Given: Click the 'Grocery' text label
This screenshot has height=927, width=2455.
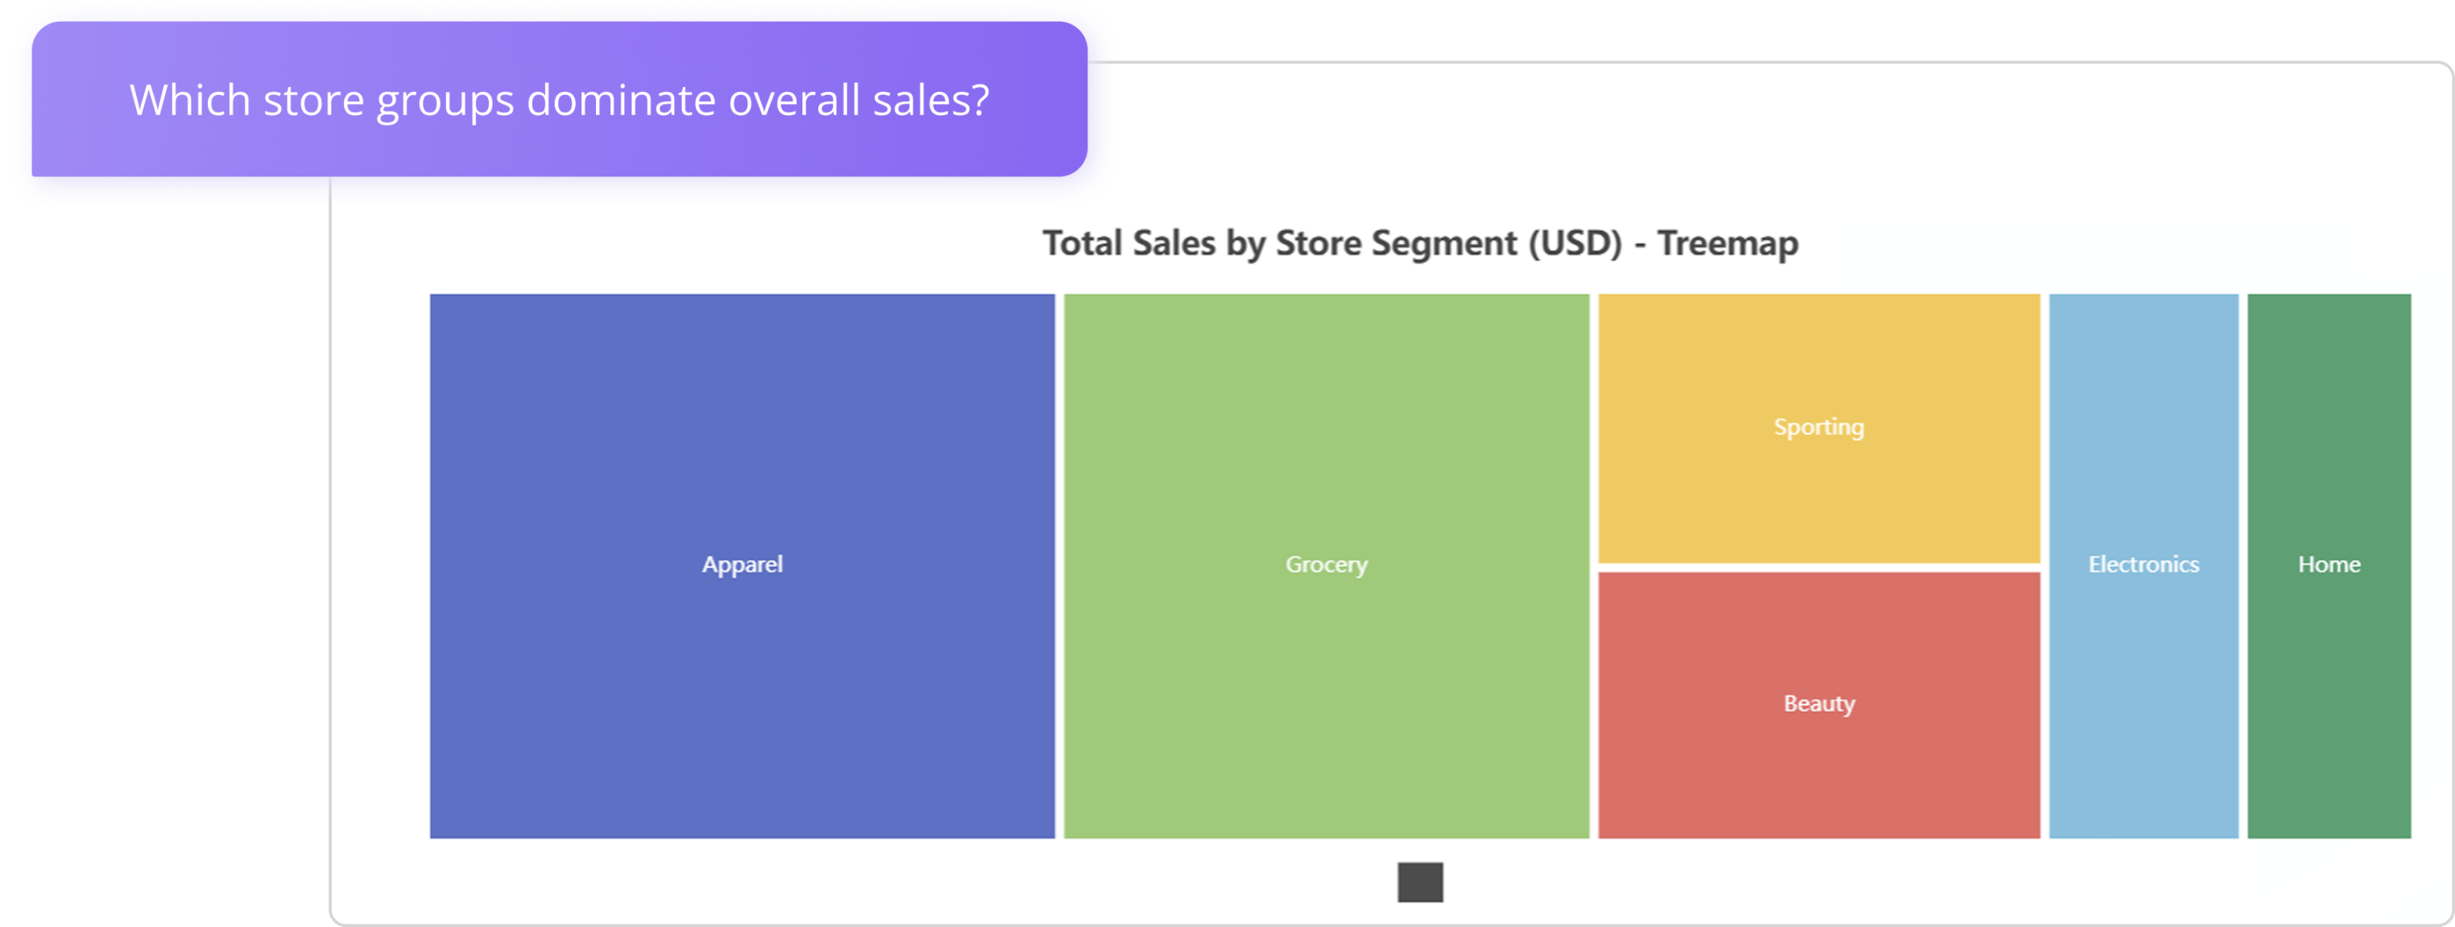Looking at the screenshot, I should click(x=1326, y=565).
